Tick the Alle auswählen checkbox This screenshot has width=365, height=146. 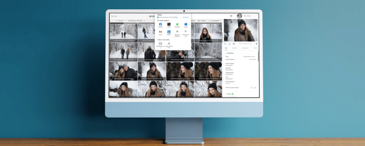click(x=209, y=21)
